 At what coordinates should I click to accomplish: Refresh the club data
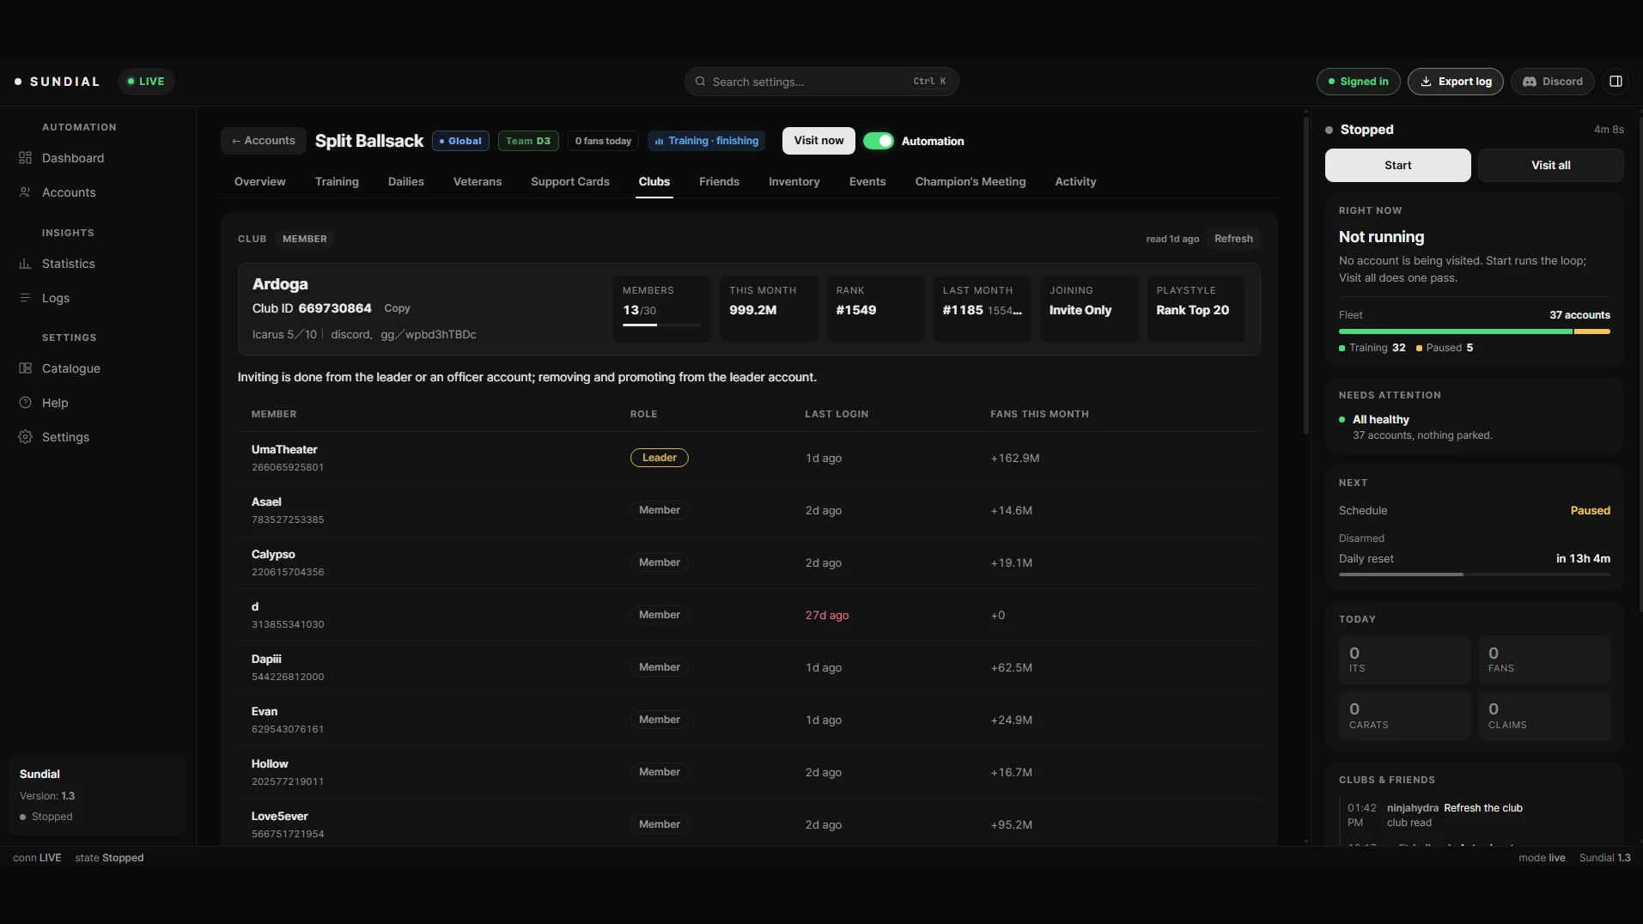(1233, 239)
